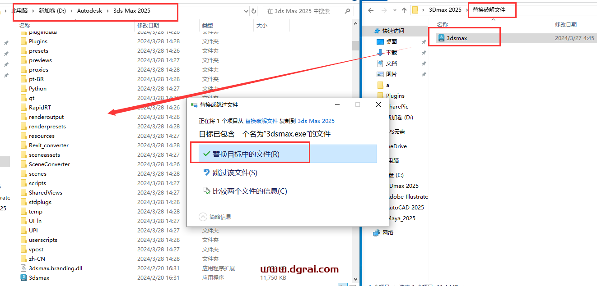Viewport: 597px width, 286px height.
Task: Click the folder icon beside renderpresets
Action: tap(23, 127)
